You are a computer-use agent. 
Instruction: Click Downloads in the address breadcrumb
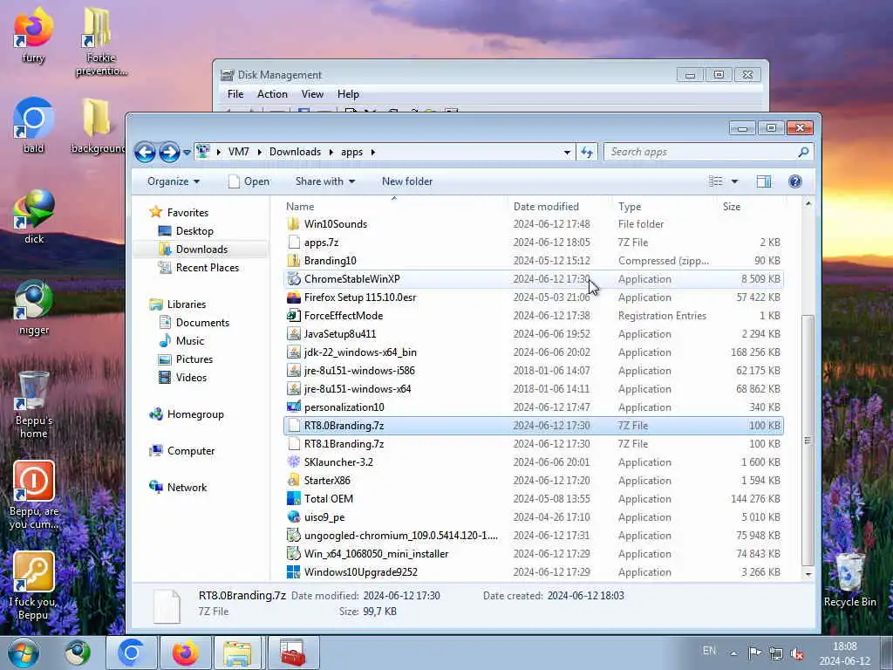pos(295,152)
